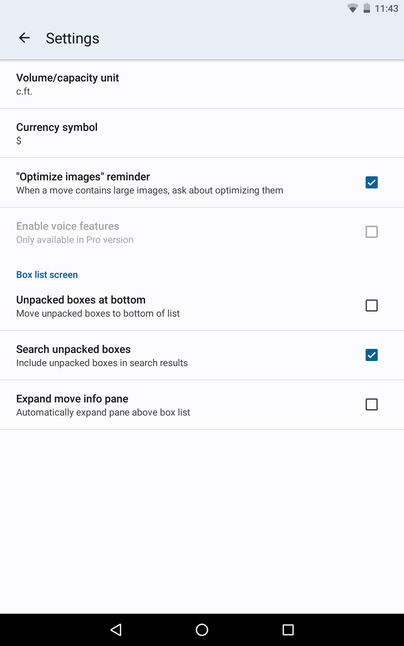The height and width of the screenshot is (646, 404).
Task: Check Expand move info pane checkbox
Action: point(372,404)
